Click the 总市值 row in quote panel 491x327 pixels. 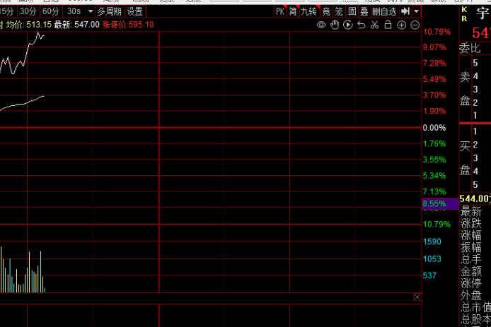[x=476, y=307]
